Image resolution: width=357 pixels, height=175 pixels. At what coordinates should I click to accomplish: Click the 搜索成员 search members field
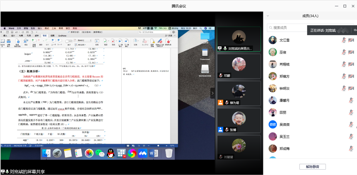[x=288, y=28]
